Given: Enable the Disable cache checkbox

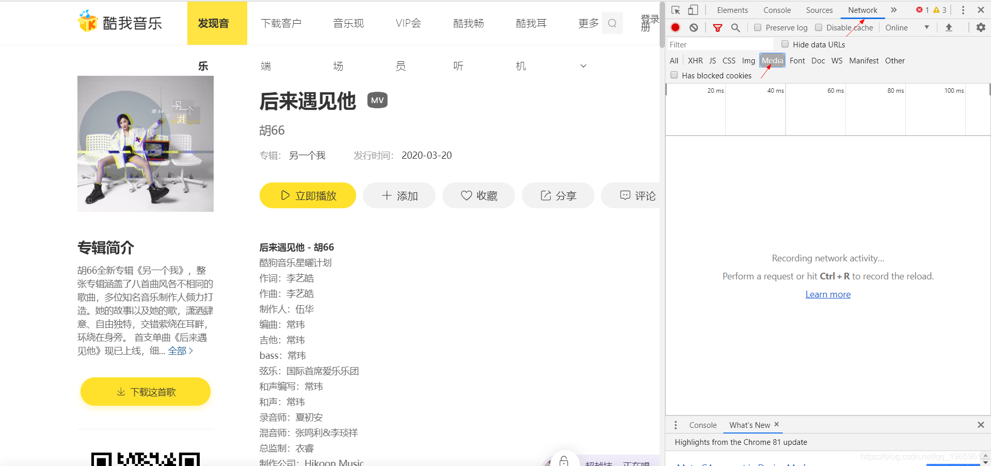Looking at the screenshot, I should [x=819, y=27].
